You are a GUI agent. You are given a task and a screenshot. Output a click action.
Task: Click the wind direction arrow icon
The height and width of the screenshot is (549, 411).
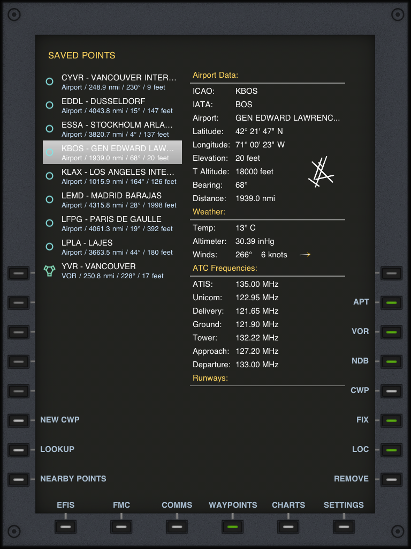[305, 255]
